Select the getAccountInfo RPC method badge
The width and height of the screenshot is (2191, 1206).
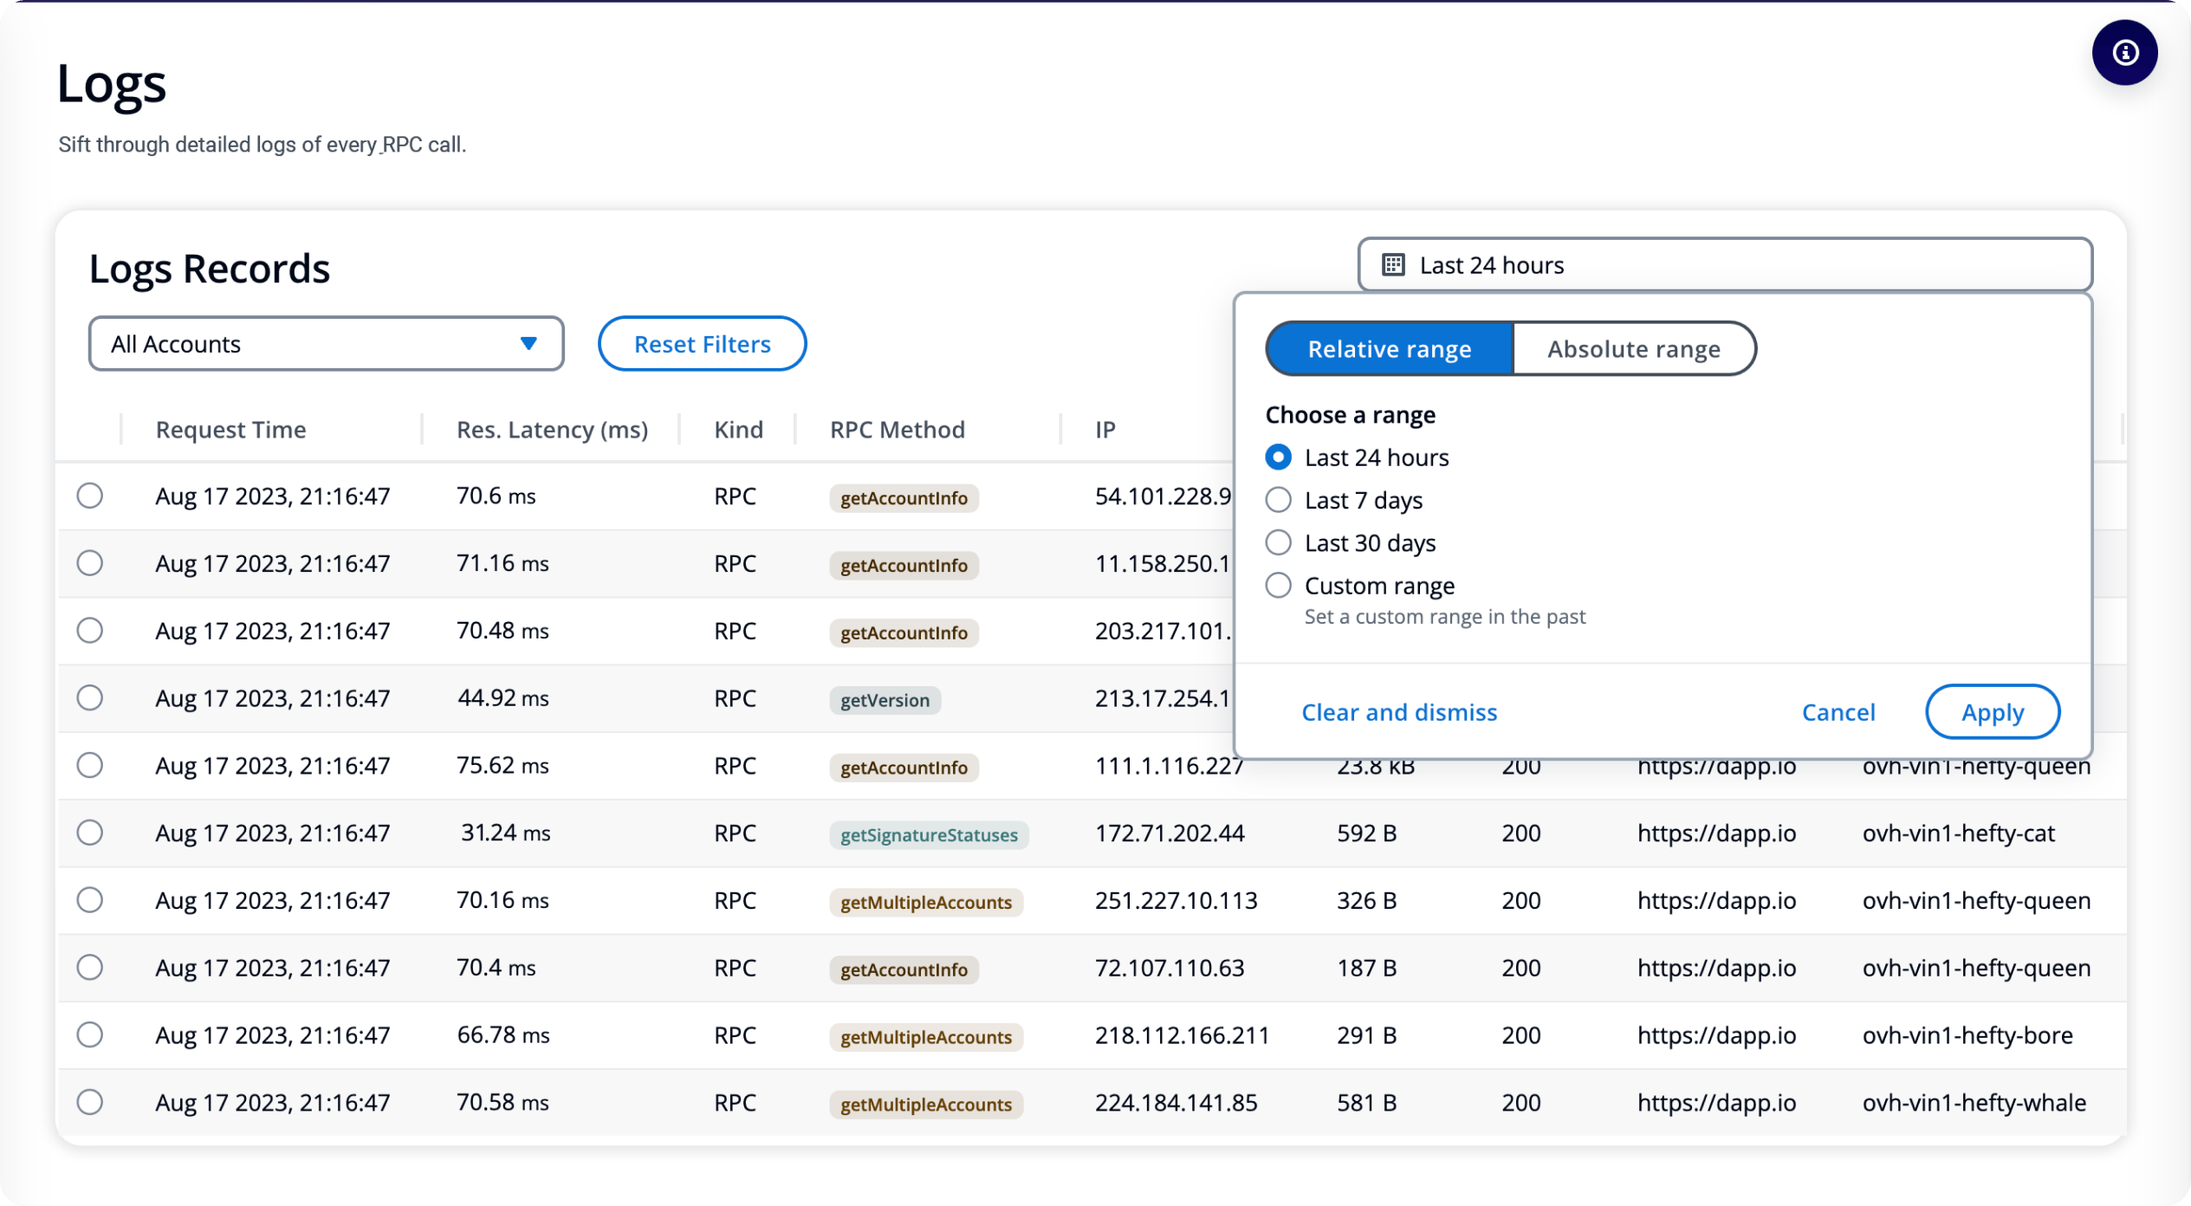(903, 497)
